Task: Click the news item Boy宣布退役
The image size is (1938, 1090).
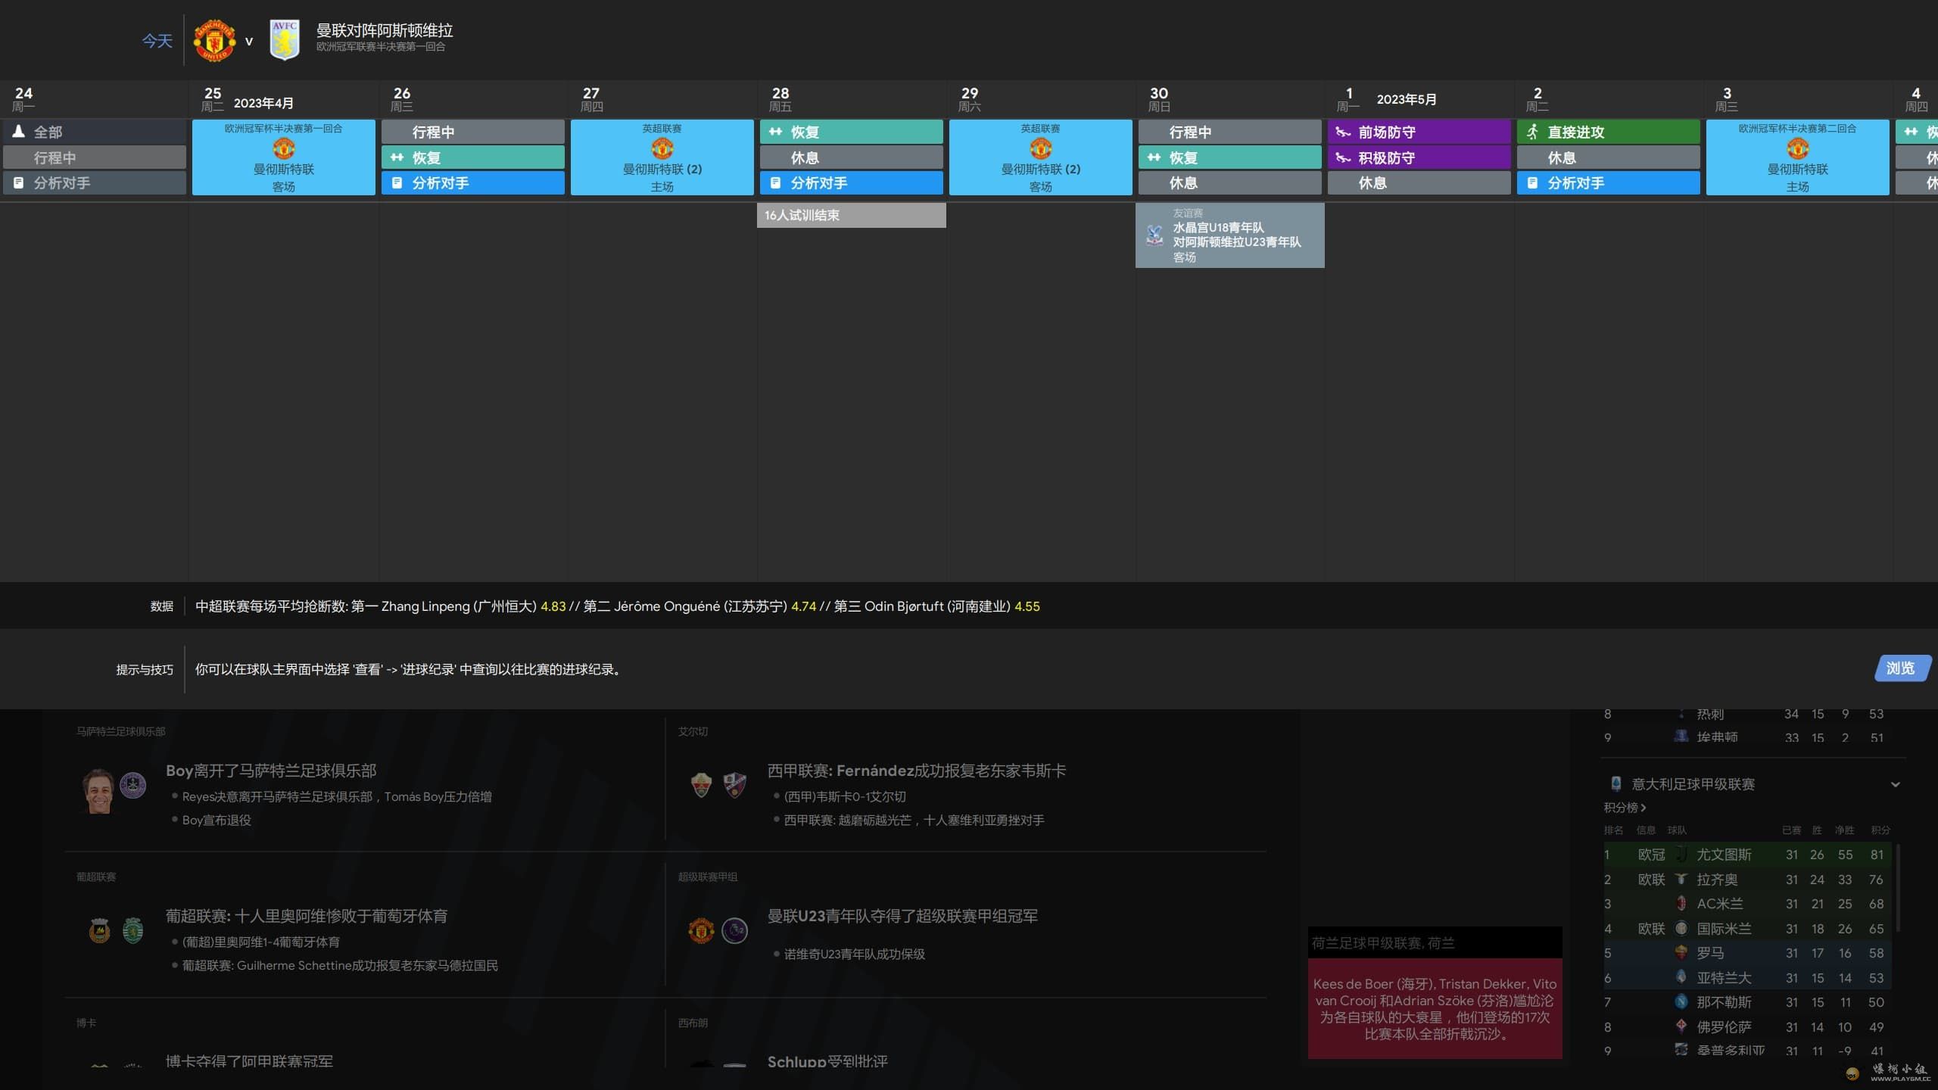Action: [x=217, y=820]
